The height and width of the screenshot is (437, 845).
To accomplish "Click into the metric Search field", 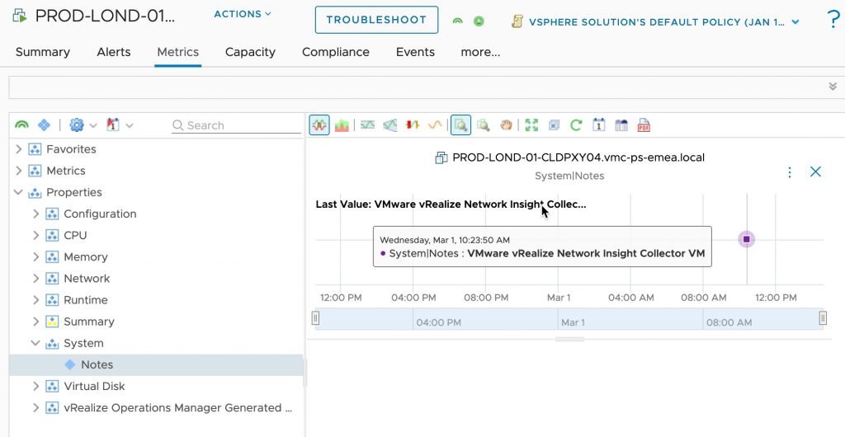I will click(236, 125).
